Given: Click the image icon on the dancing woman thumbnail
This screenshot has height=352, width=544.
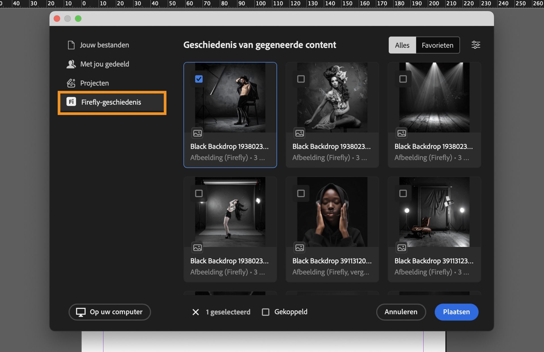Looking at the screenshot, I should (198, 247).
